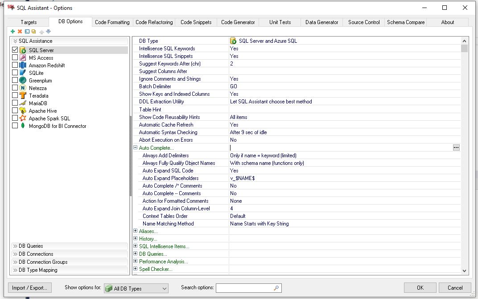The width and height of the screenshot is (478, 299).
Task: Click the MariaDB seal icon
Action: coord(23,103)
